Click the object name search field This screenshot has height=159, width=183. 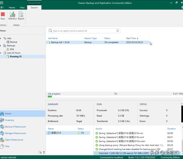click(x=84, y=31)
